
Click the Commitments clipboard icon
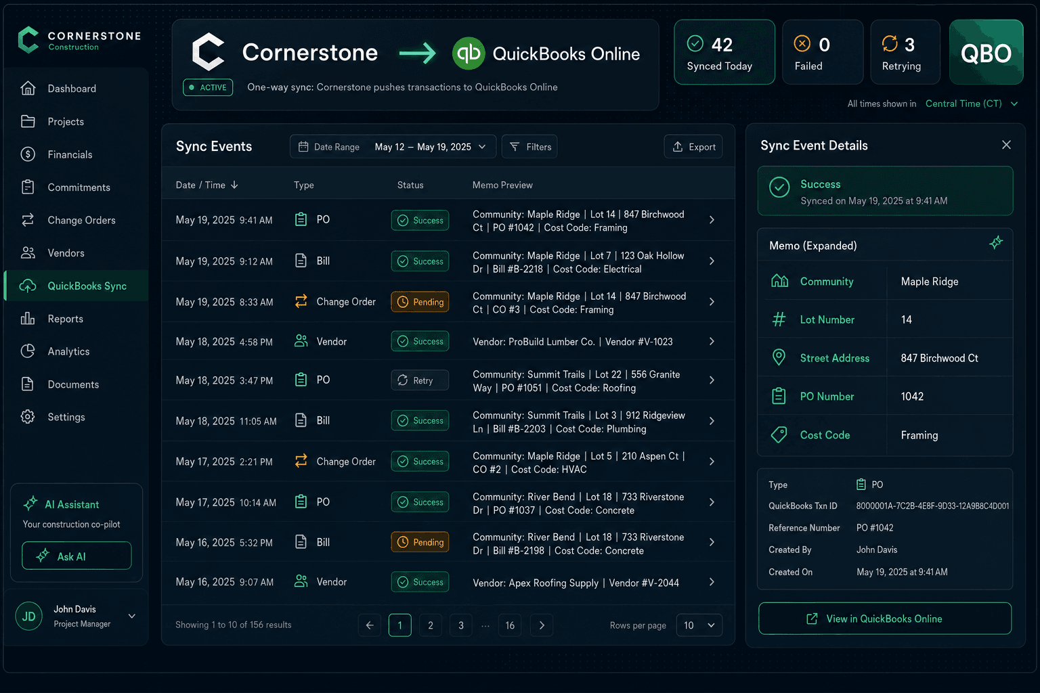(x=28, y=187)
